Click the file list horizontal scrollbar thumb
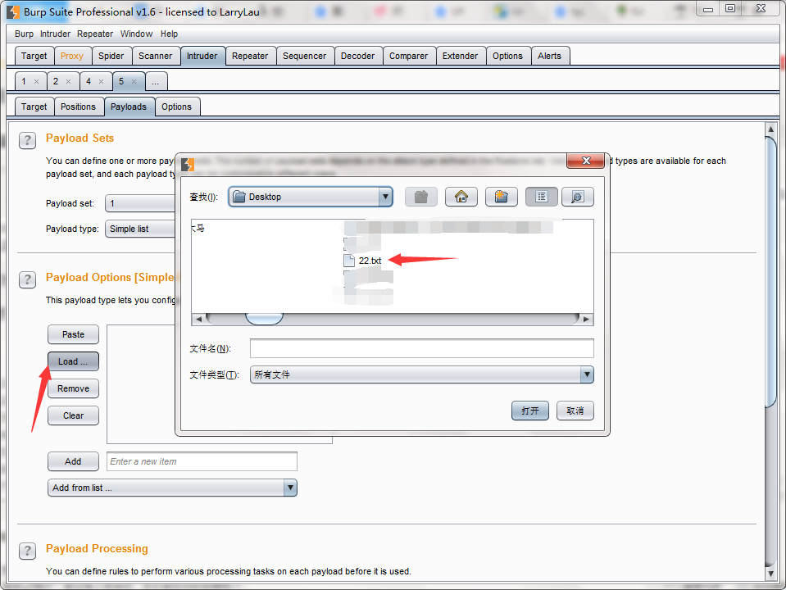The height and width of the screenshot is (590, 786). [x=264, y=319]
